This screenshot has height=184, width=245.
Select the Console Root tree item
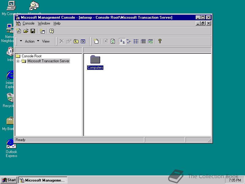pos(32,56)
